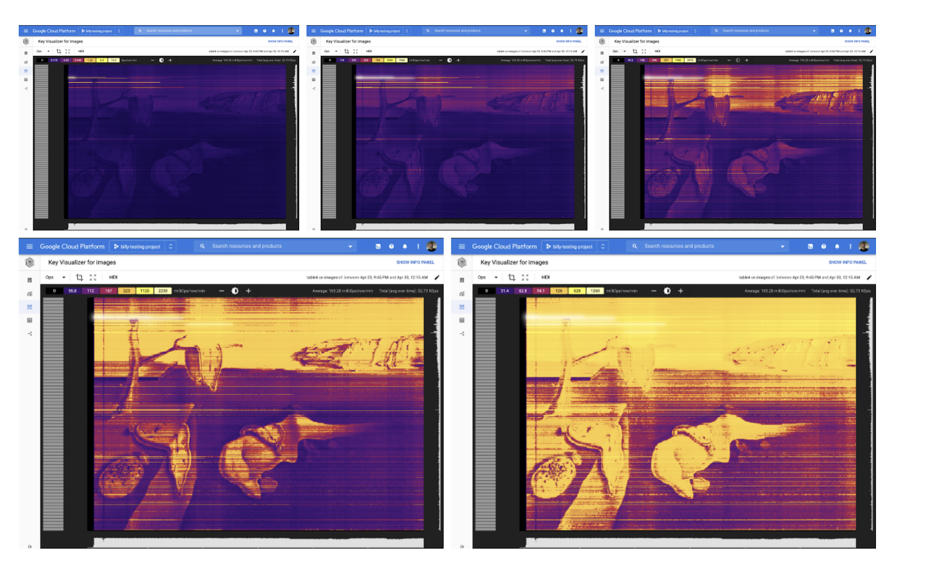The image size is (935, 571).
Task: Toggle the HEX key format in bottom-right toolbar
Action: pos(545,277)
